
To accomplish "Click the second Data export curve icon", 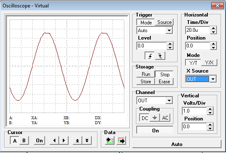I will coord(121,141).
